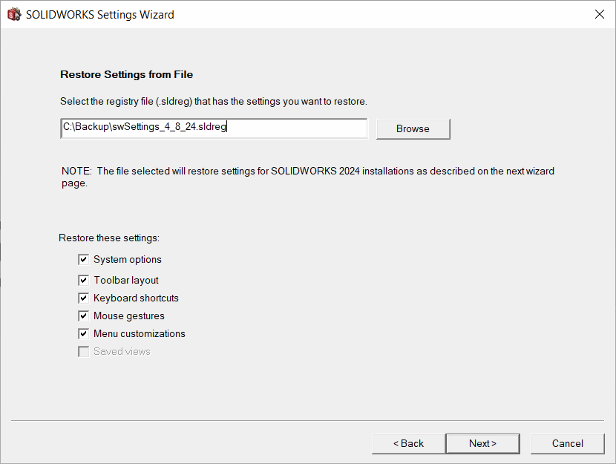Cancel the Settings Wizard
Image resolution: width=616 pixels, height=464 pixels.
tap(567, 443)
